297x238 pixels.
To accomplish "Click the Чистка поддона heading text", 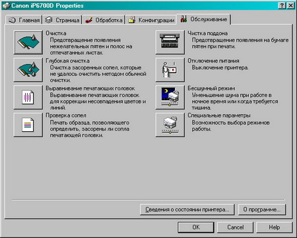I will (207, 34).
